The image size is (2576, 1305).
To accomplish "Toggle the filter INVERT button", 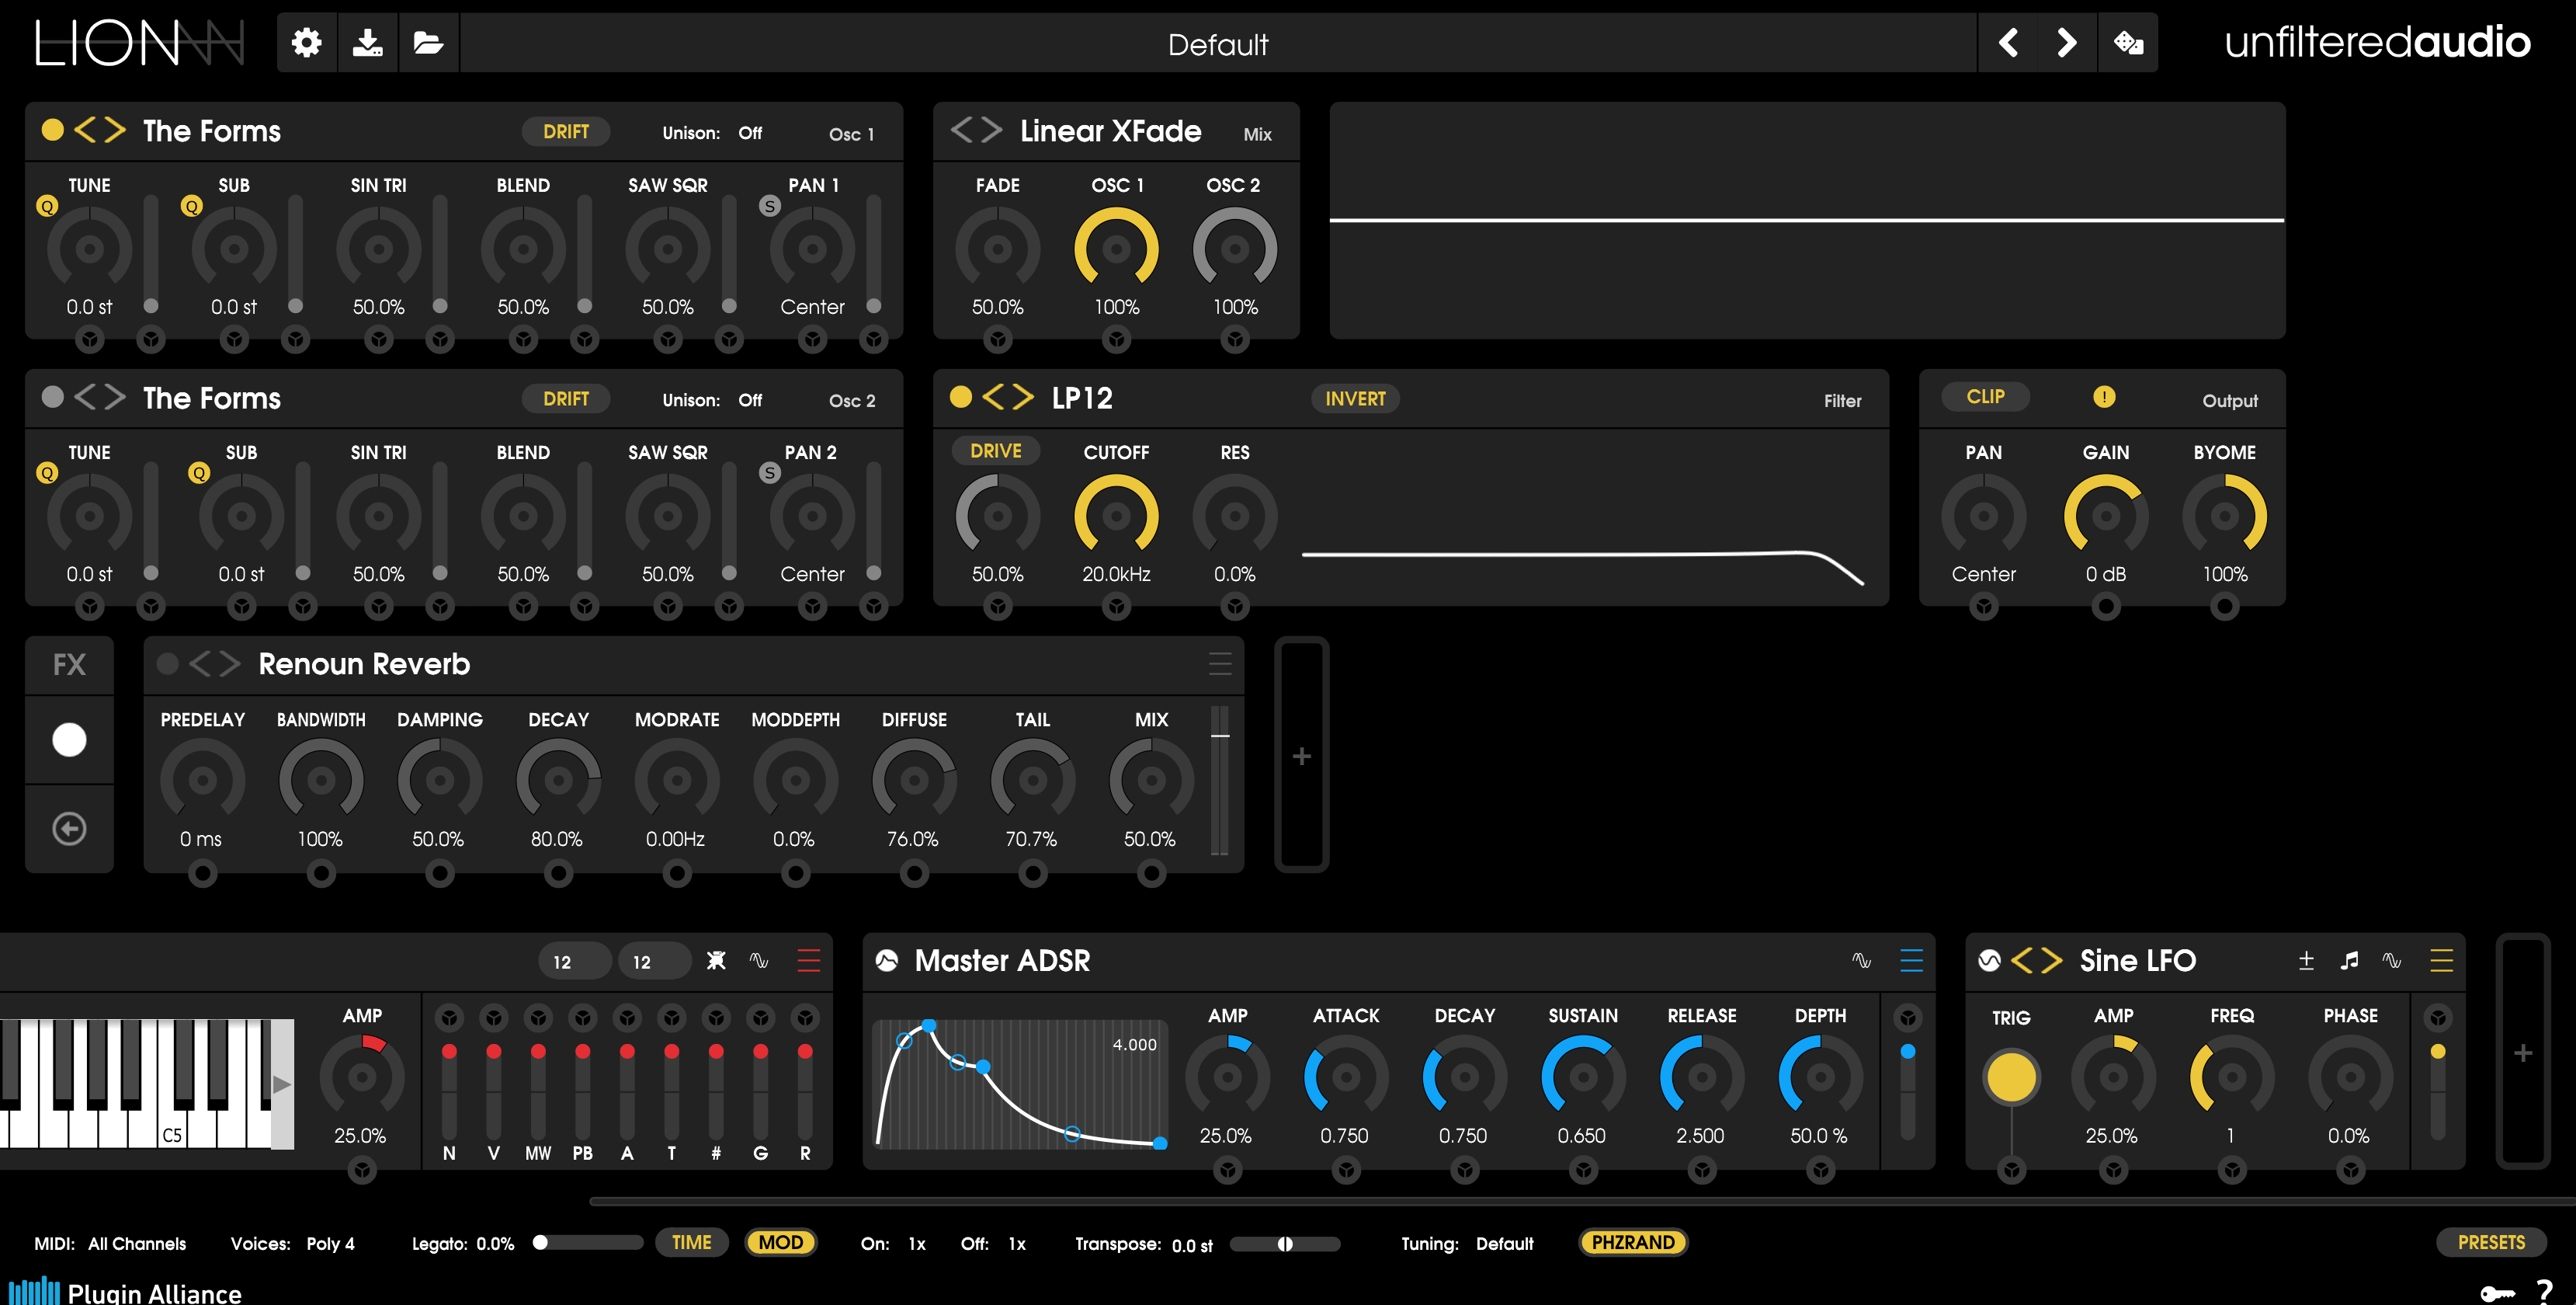I will click(1355, 399).
